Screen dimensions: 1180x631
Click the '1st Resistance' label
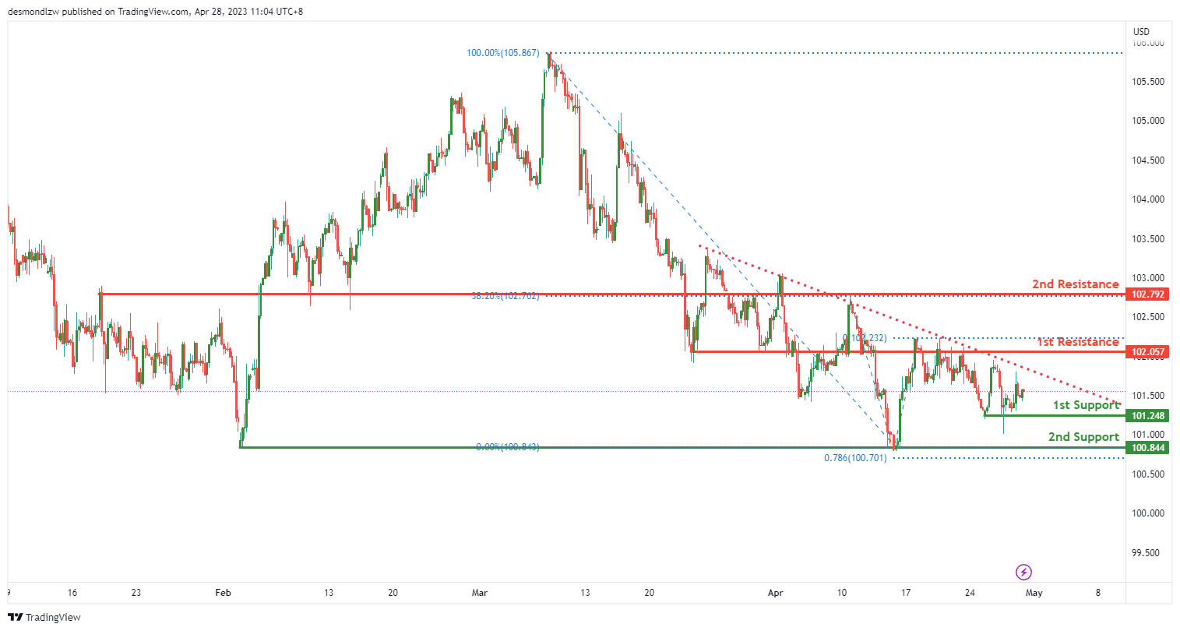(x=1078, y=342)
